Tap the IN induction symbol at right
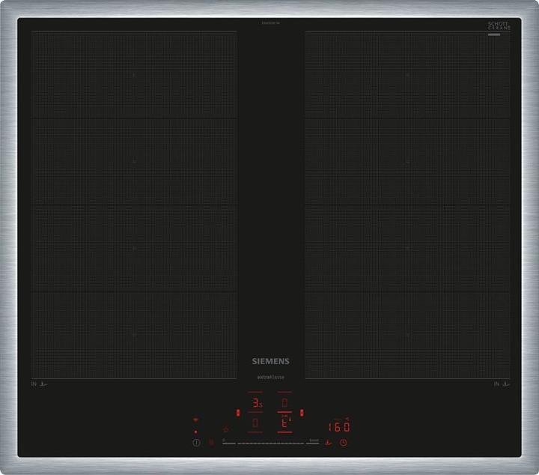The width and height of the screenshot is (539, 475). point(501,384)
